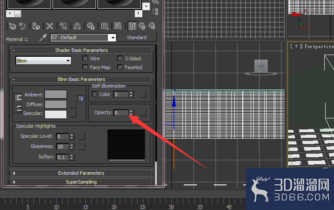Image resolution: width=334 pixels, height=210 pixels.
Task: Click the Diffuse-Specular color lock button
Action: tap(19, 108)
